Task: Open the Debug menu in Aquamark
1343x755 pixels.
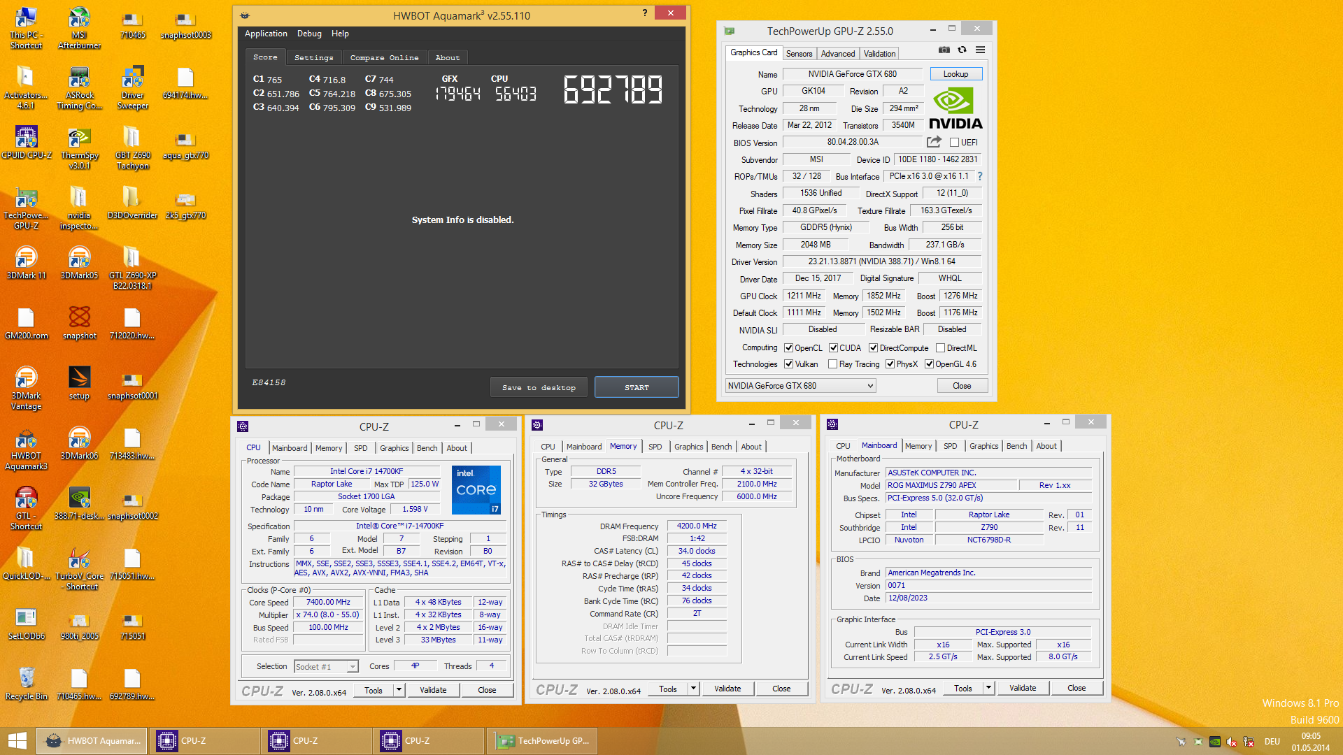Action: [x=309, y=34]
